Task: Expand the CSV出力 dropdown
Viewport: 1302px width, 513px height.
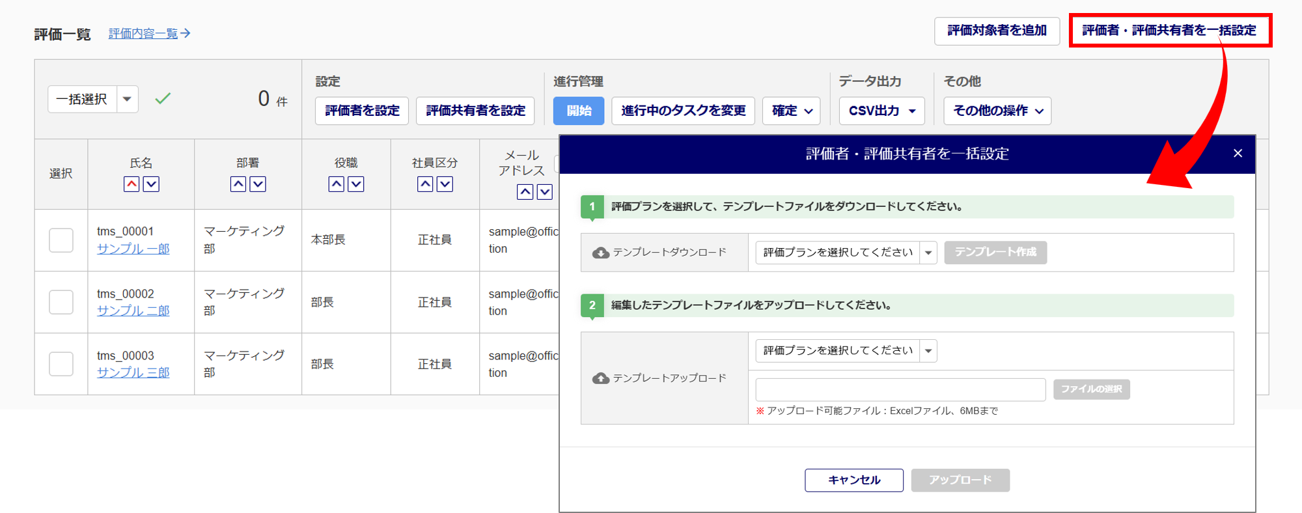Action: point(882,111)
